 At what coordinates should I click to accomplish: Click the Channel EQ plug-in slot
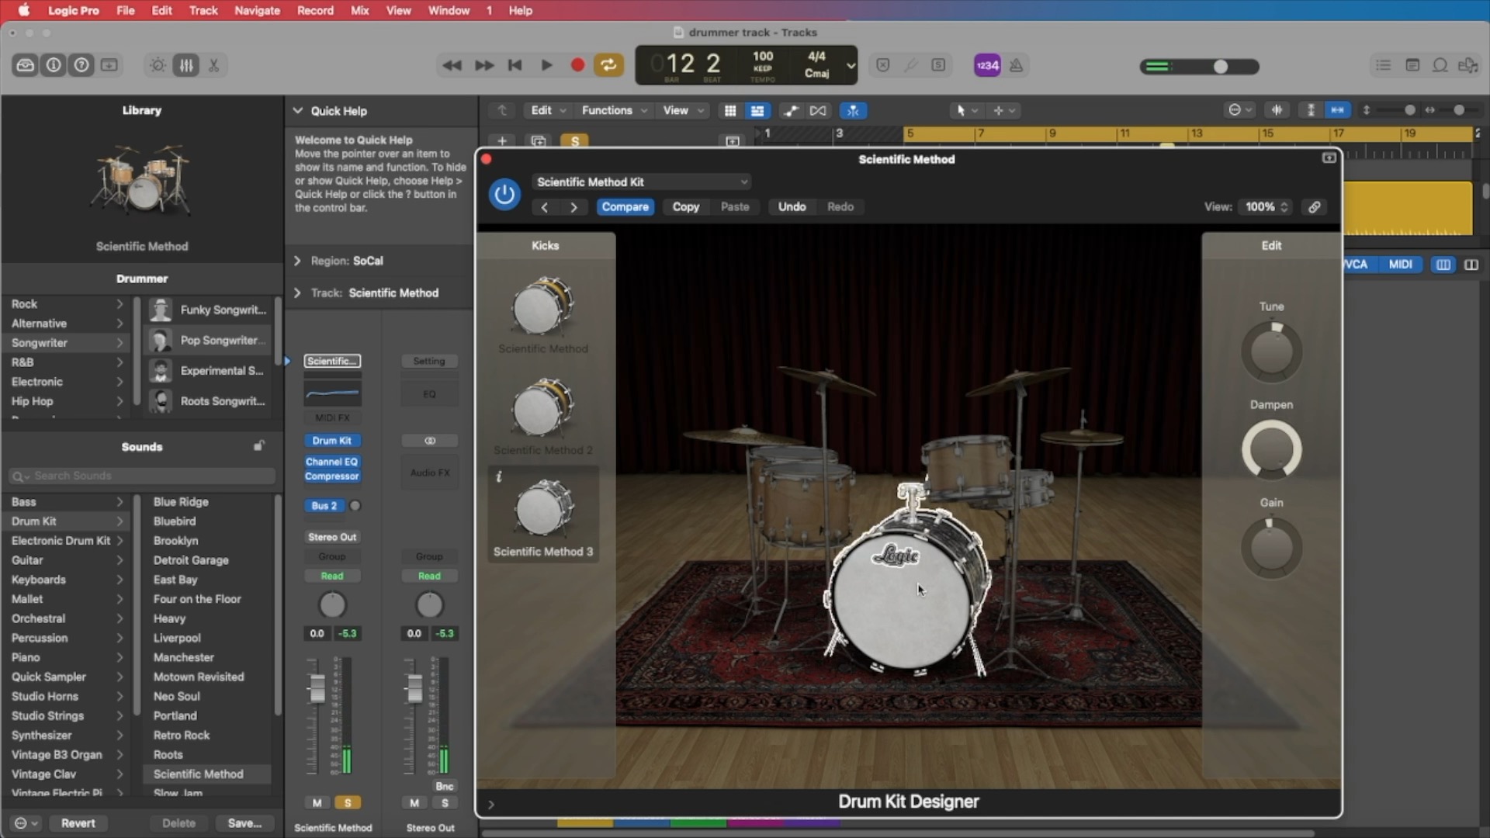[x=332, y=462]
